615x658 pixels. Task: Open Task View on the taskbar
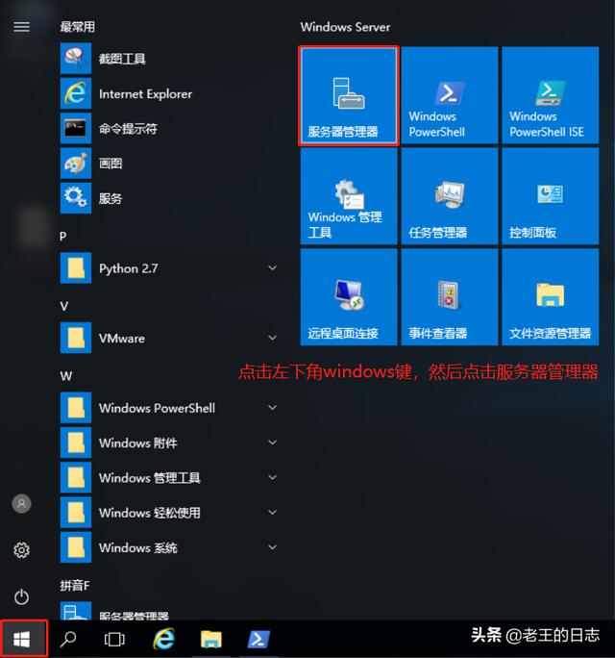(x=114, y=639)
